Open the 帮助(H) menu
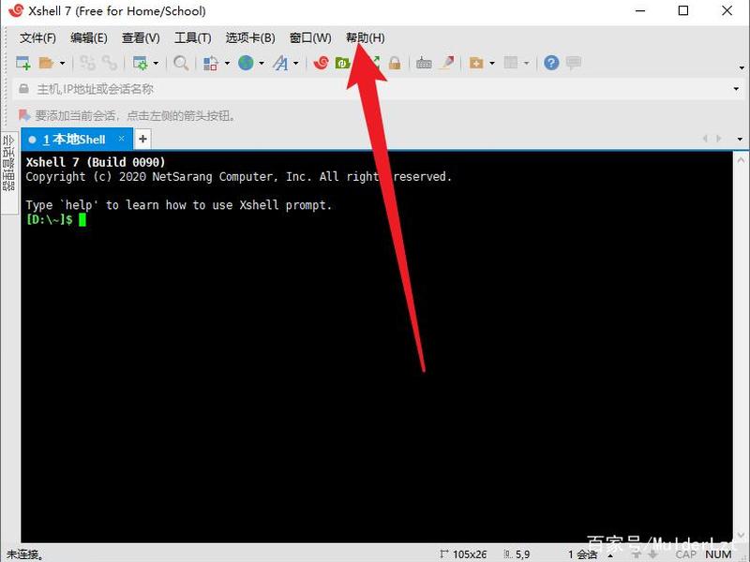The height and width of the screenshot is (562, 750). click(x=366, y=37)
